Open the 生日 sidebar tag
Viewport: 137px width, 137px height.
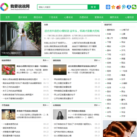[x=123, y=54]
